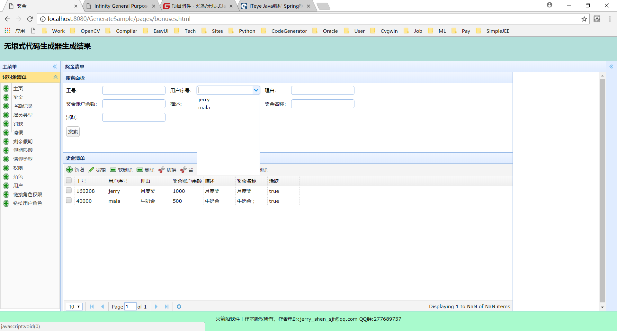The height and width of the screenshot is (331, 617).
Task: Expand the collapsed right-side panel
Action: [611, 67]
